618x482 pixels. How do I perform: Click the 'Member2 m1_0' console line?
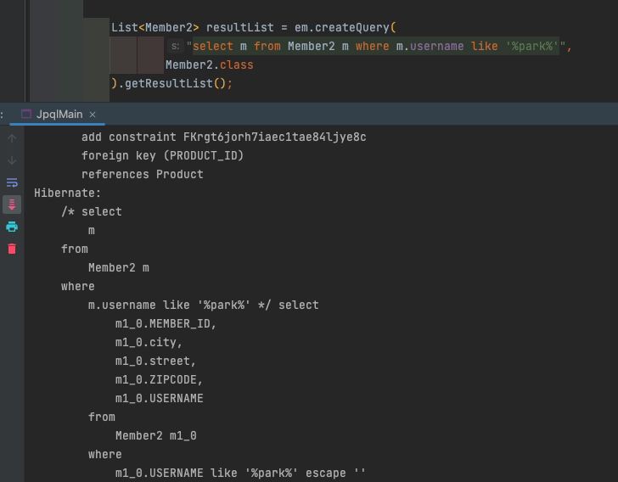[155, 435]
